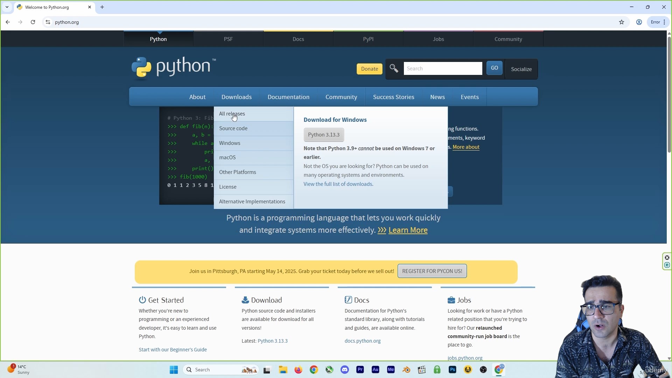Click the GO search button
672x378 pixels.
click(x=494, y=68)
